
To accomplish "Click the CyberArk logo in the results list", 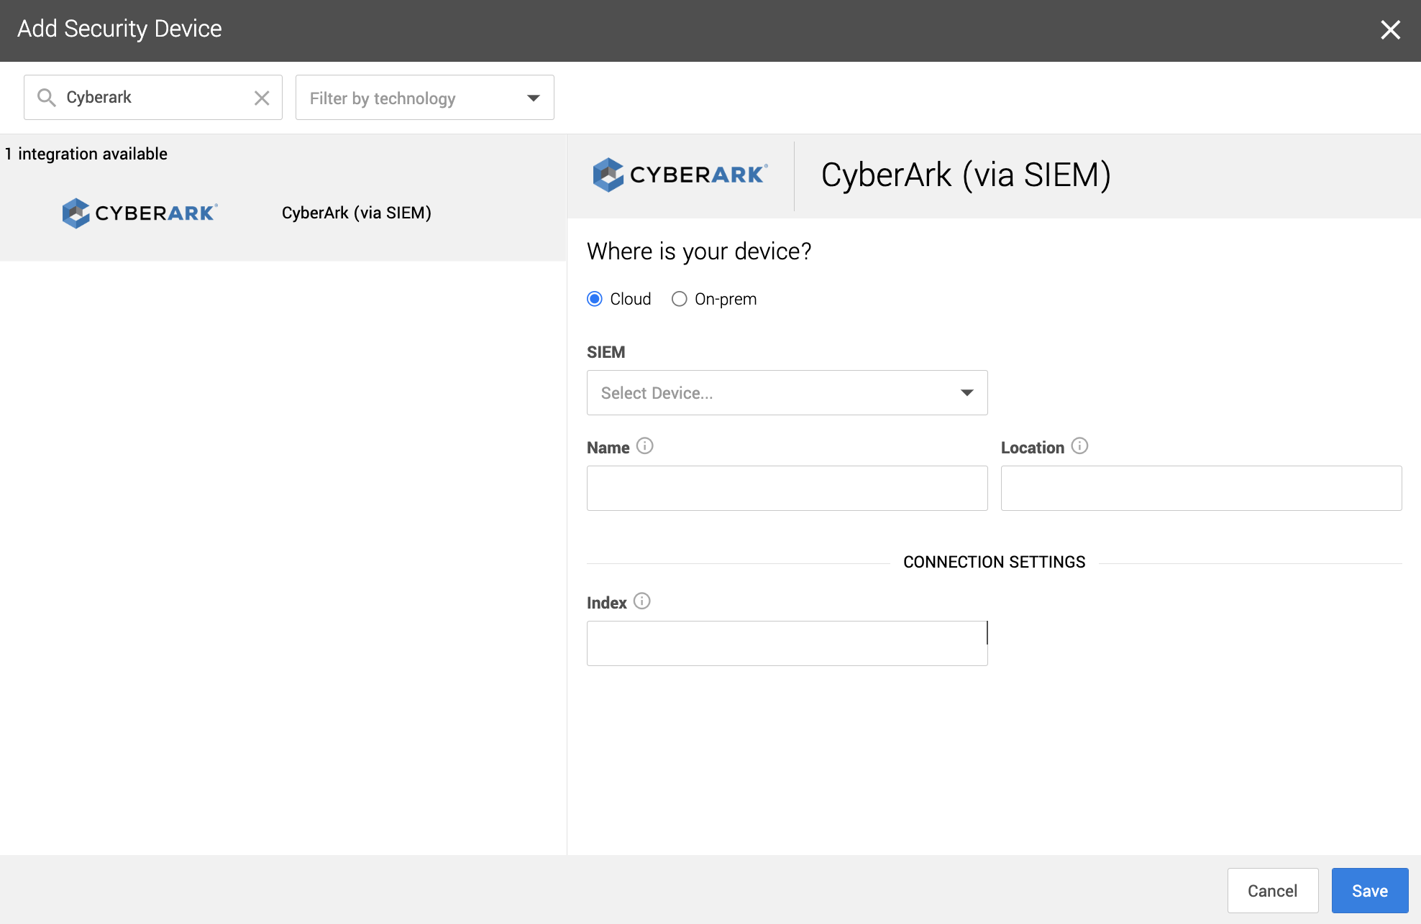I will click(140, 213).
